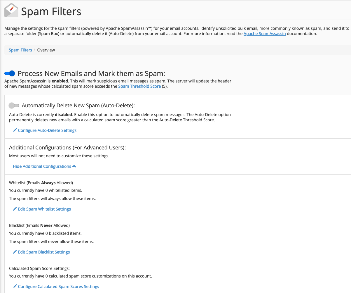Click the Spam Filters page title
This screenshot has height=293, width=351.
[51, 12]
